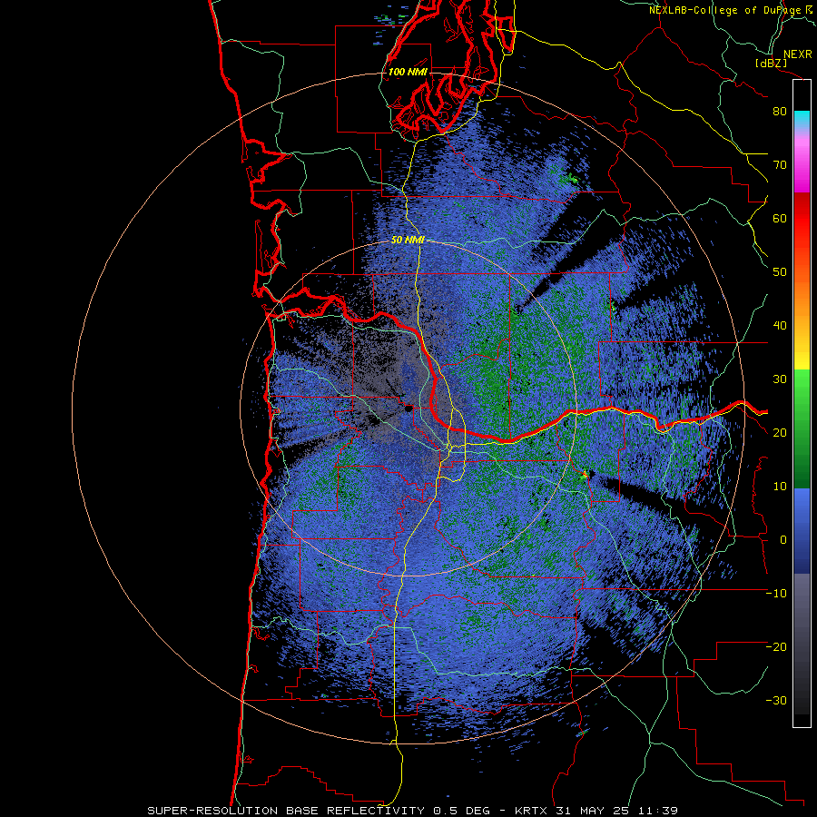817x817 pixels.
Task: Click the SUPER-RESOLUTION BASE REFLECTIVITY caption text
Action: click(x=288, y=811)
